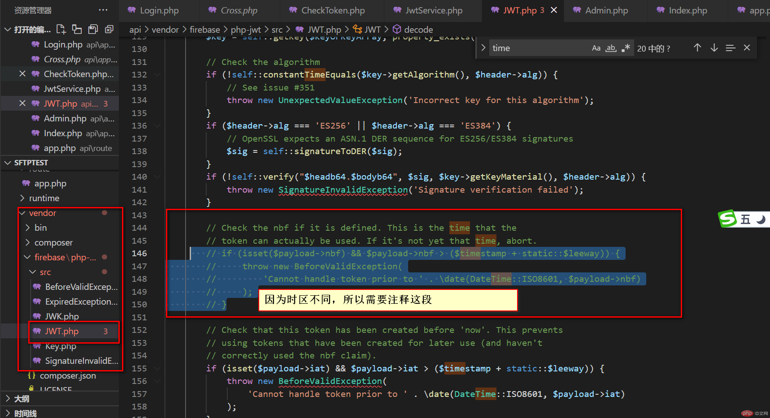
Task: Toggle Match Whole Word in find widget
Action: 611,48
